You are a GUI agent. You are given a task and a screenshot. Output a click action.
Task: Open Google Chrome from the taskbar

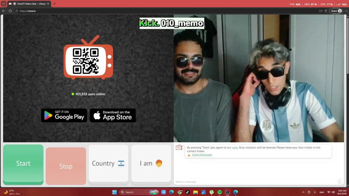180,192
